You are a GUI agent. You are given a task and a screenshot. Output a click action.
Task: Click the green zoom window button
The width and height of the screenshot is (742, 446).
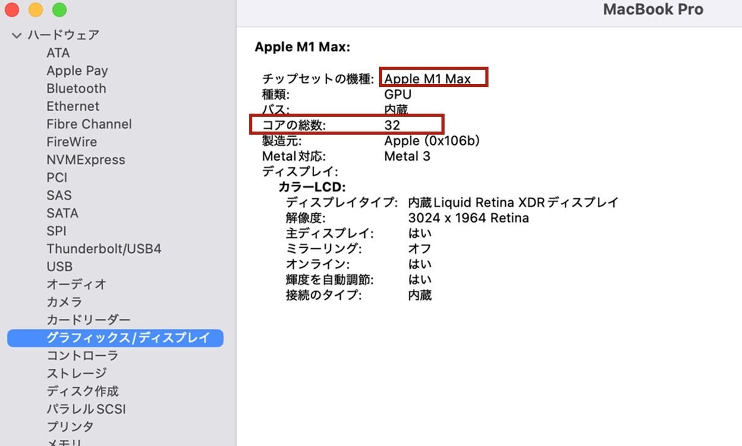[x=59, y=9]
